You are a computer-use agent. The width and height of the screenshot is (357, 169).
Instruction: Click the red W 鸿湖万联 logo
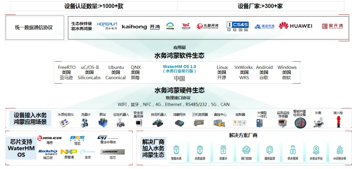(185, 27)
